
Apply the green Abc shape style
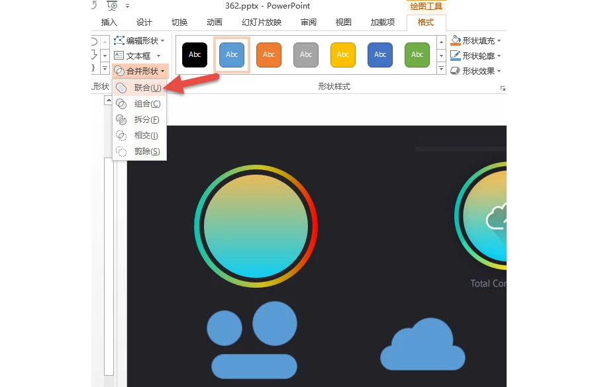click(x=417, y=55)
